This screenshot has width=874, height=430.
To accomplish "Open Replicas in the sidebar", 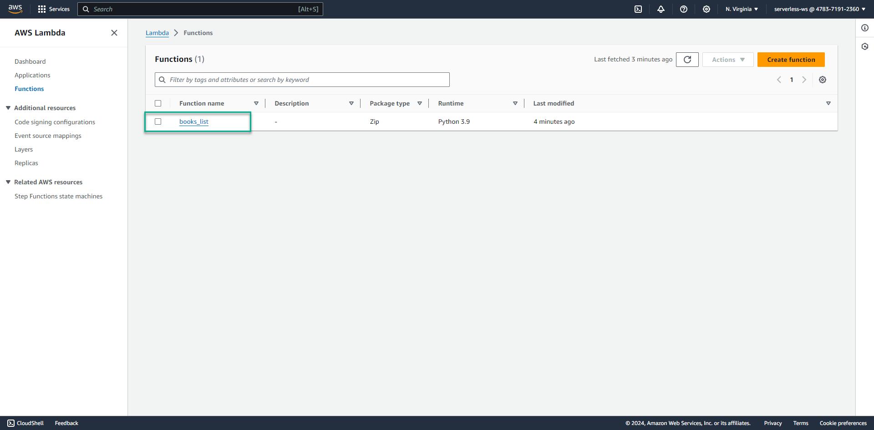I will coord(26,163).
